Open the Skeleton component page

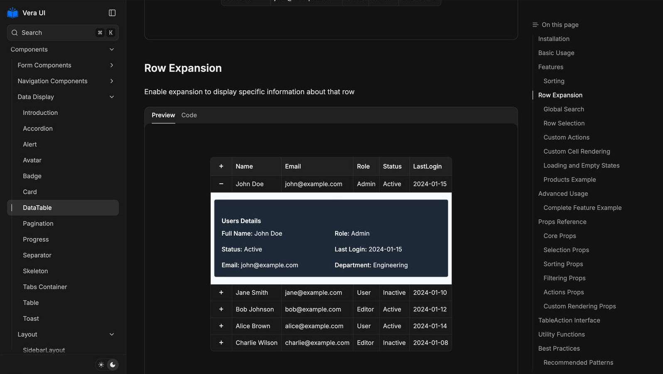(35, 271)
